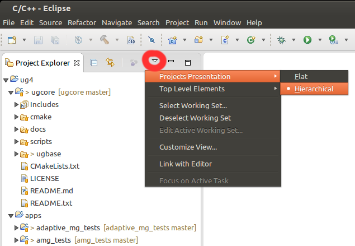Select README.txt file
This screenshot has width=355, height=246.
[x=51, y=203]
